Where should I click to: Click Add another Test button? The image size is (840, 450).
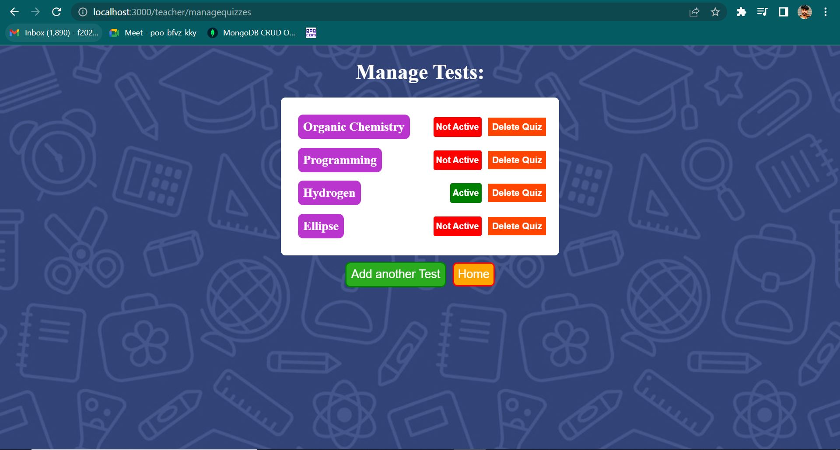(x=395, y=274)
